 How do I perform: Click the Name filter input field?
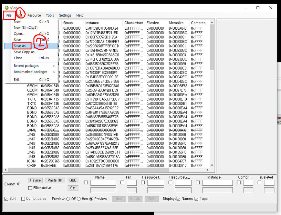click(103, 183)
